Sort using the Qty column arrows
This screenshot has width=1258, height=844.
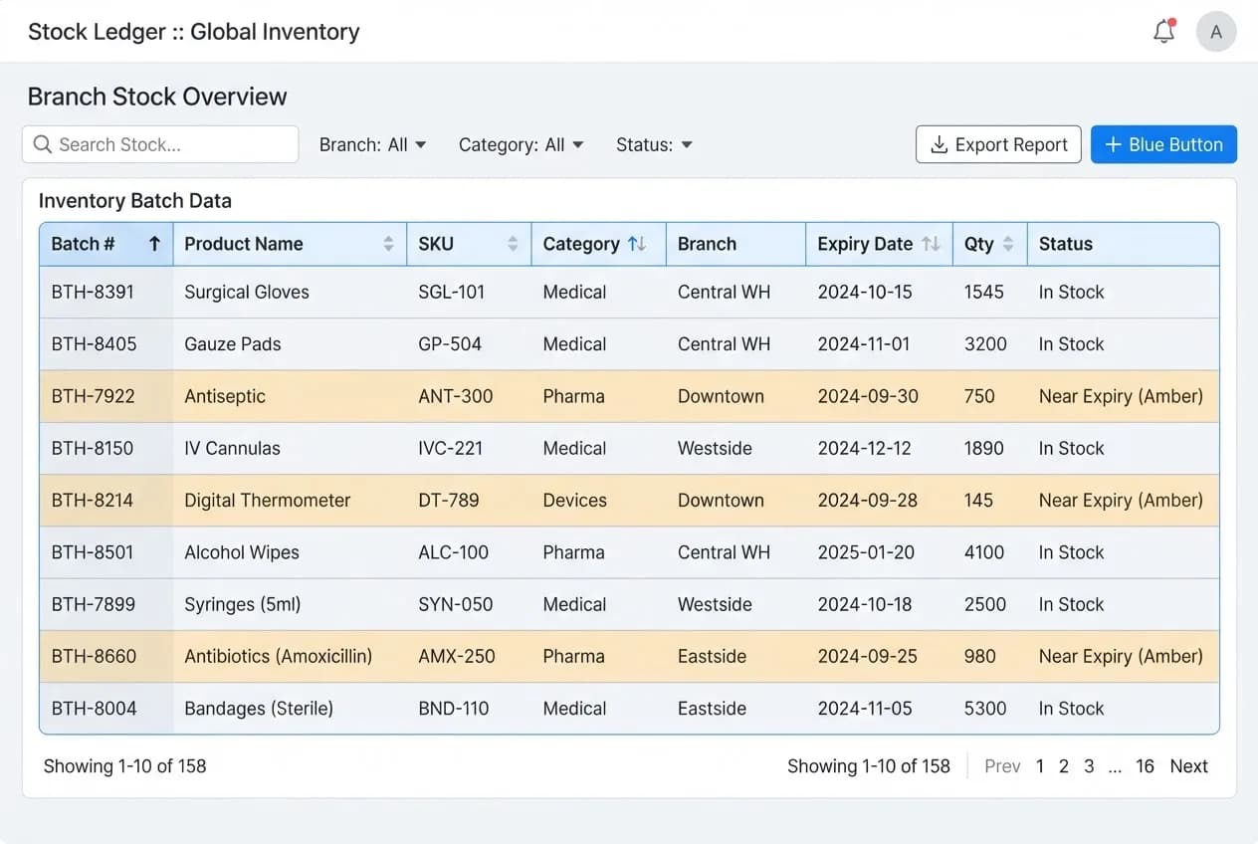[1007, 244]
